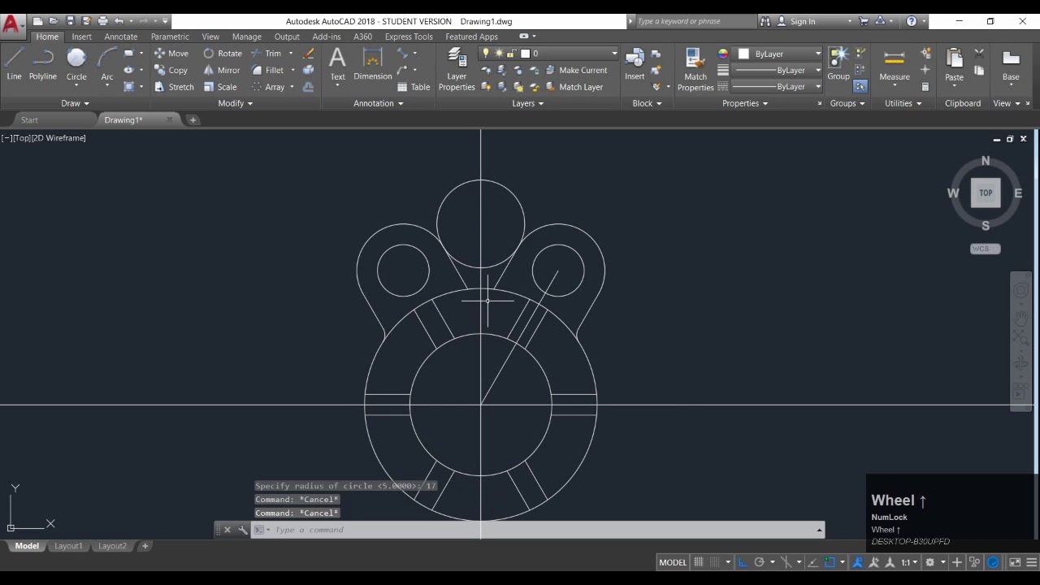Open the annotation scale 1:1 dropdown
This screenshot has height=585, width=1040.
pyautogui.click(x=909, y=562)
